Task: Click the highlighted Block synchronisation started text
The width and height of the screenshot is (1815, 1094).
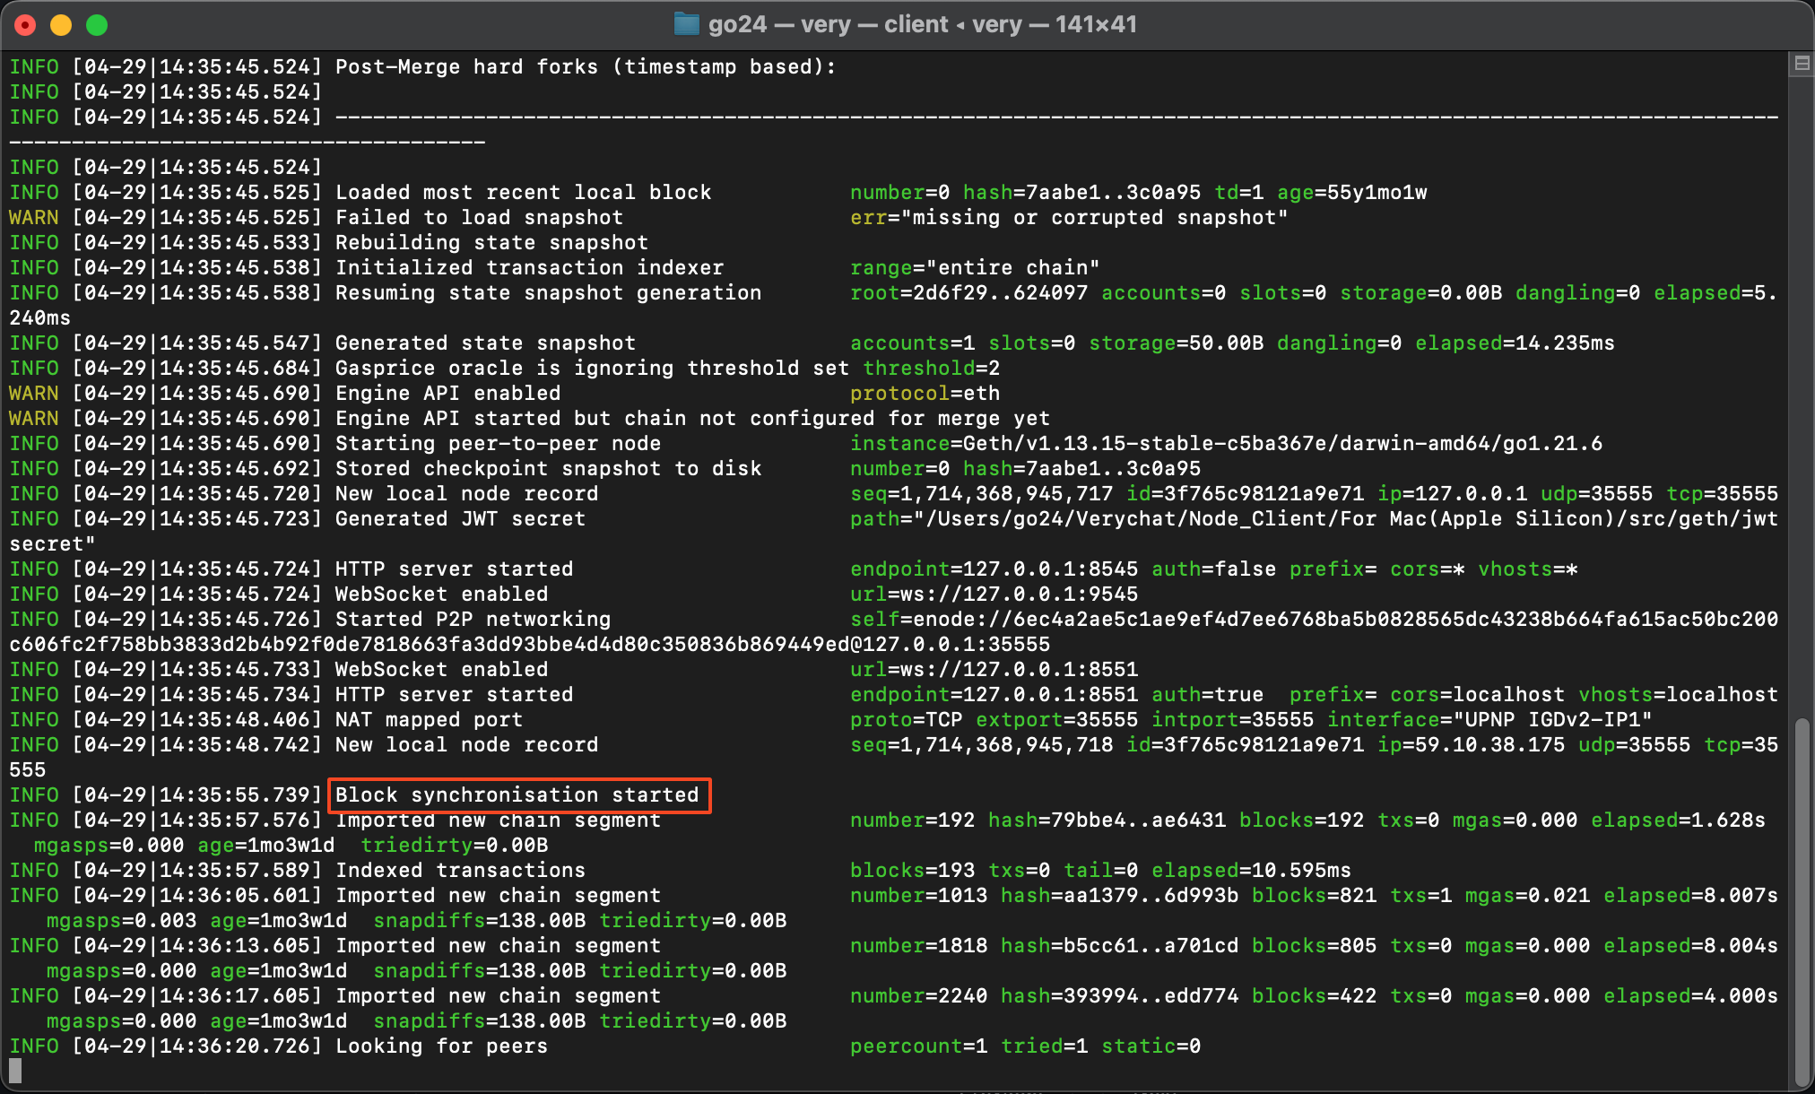Action: click(x=517, y=795)
